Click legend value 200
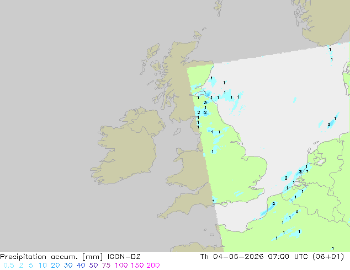 [x=153, y=266]
